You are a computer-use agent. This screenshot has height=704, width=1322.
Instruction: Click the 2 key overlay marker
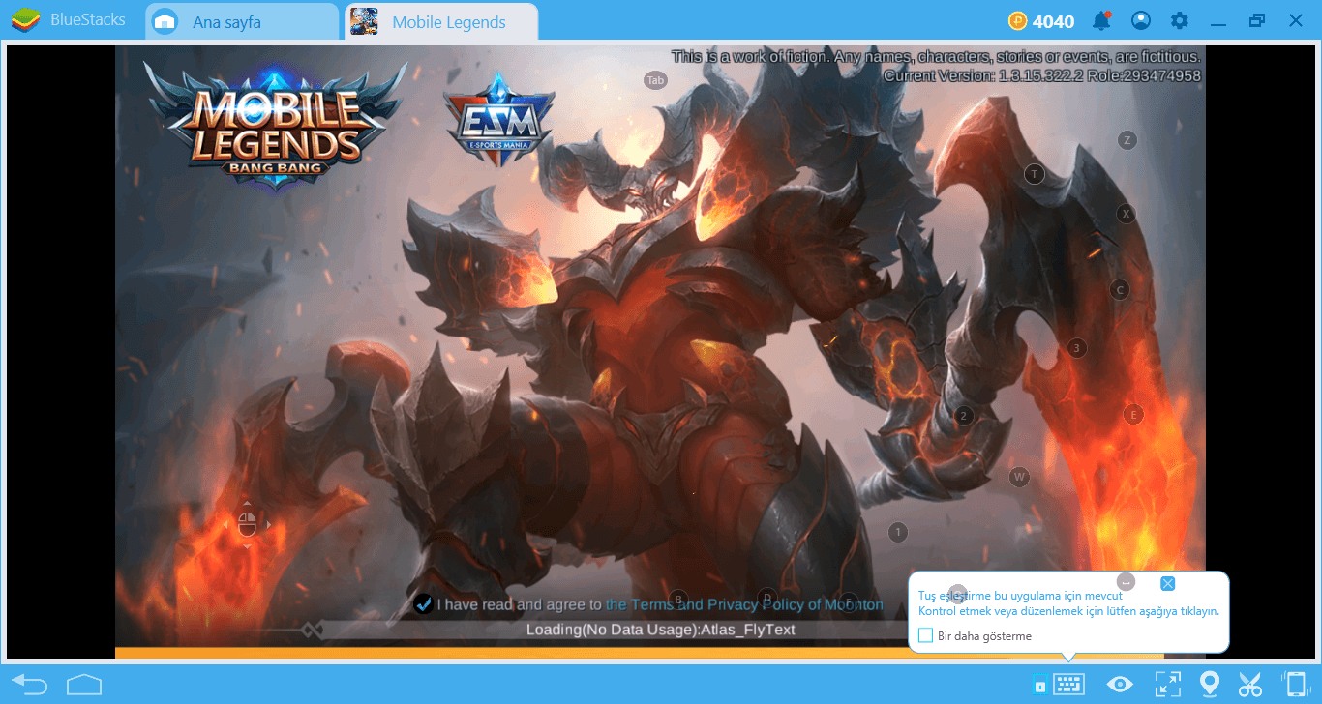click(963, 416)
